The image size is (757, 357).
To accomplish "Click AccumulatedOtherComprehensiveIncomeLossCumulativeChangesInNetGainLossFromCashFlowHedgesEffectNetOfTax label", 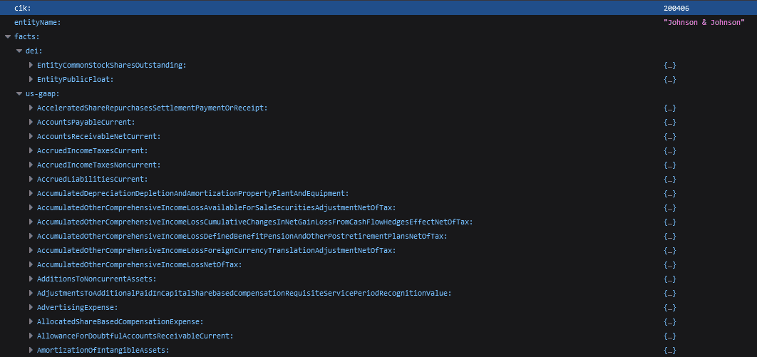I will [x=255, y=222].
